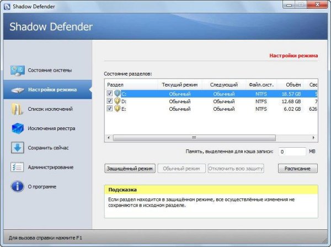Viewport: 331px width, 247px height.
Task: Click the Настройки режима drive icon
Action: [x=18, y=90]
